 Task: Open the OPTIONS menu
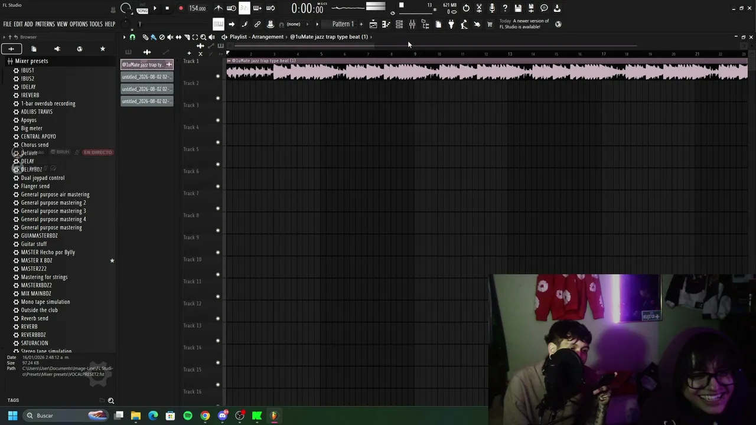click(79, 24)
